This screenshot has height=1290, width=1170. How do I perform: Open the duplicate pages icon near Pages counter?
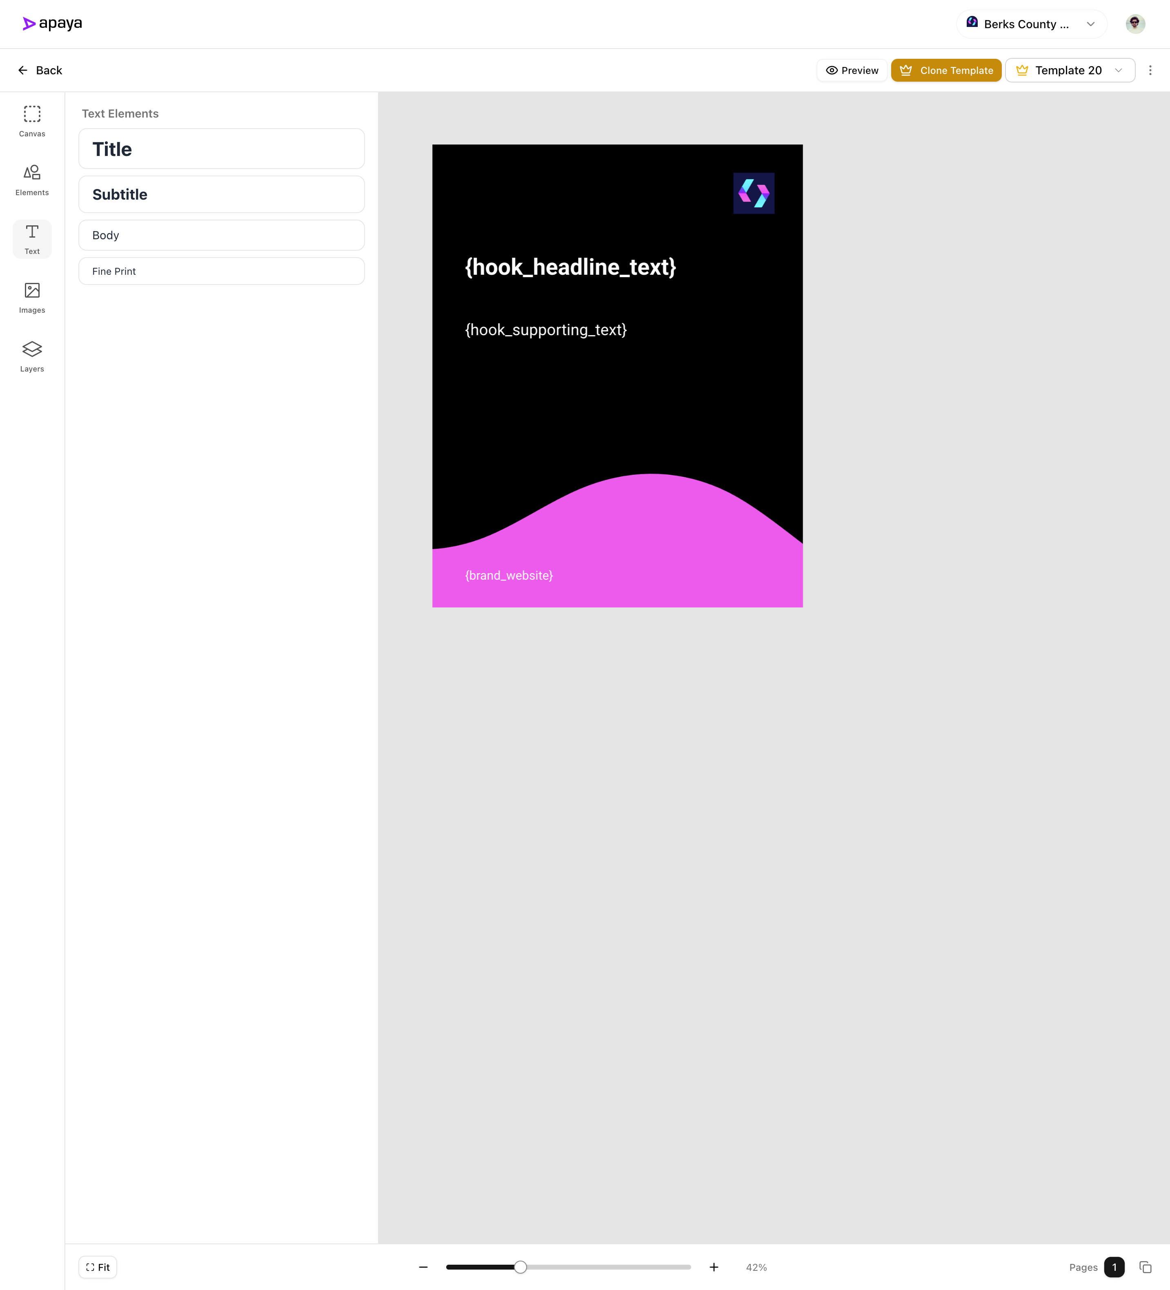(1145, 1267)
